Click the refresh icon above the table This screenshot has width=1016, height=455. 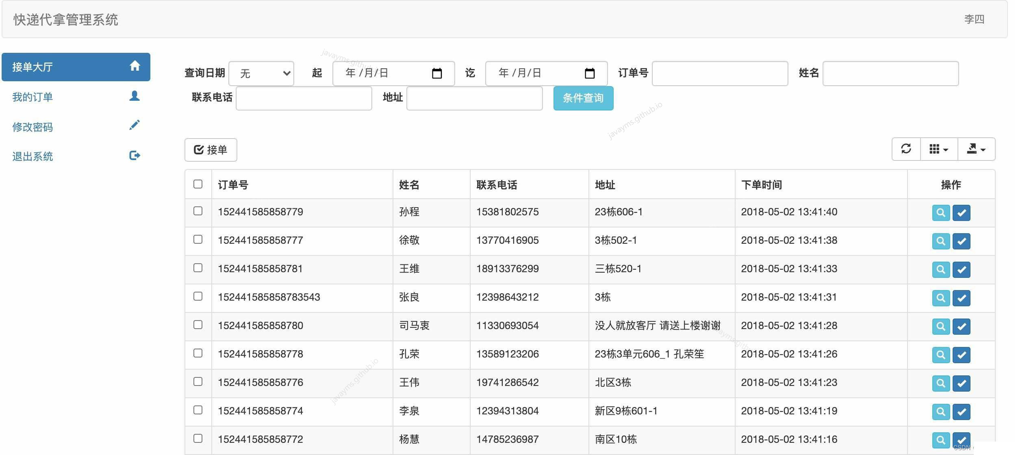906,149
